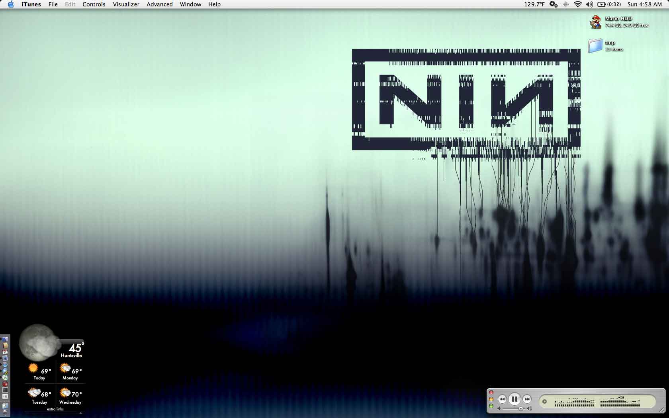Click the partly cloudy icon for Wednesday

pos(65,393)
